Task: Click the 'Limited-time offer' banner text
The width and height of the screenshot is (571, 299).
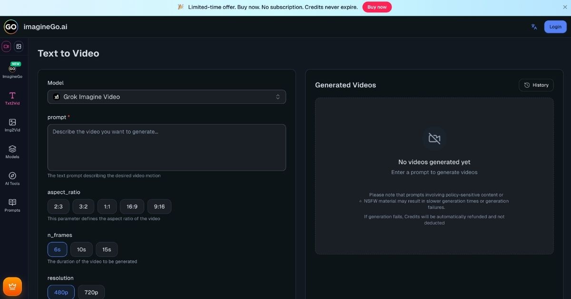Action: point(273,7)
